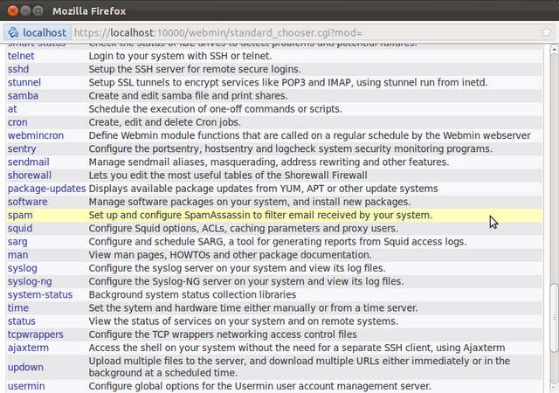Image resolution: width=559 pixels, height=393 pixels.
Task: Click 'Configure the TCP wrappers' description text
Action: (223, 334)
